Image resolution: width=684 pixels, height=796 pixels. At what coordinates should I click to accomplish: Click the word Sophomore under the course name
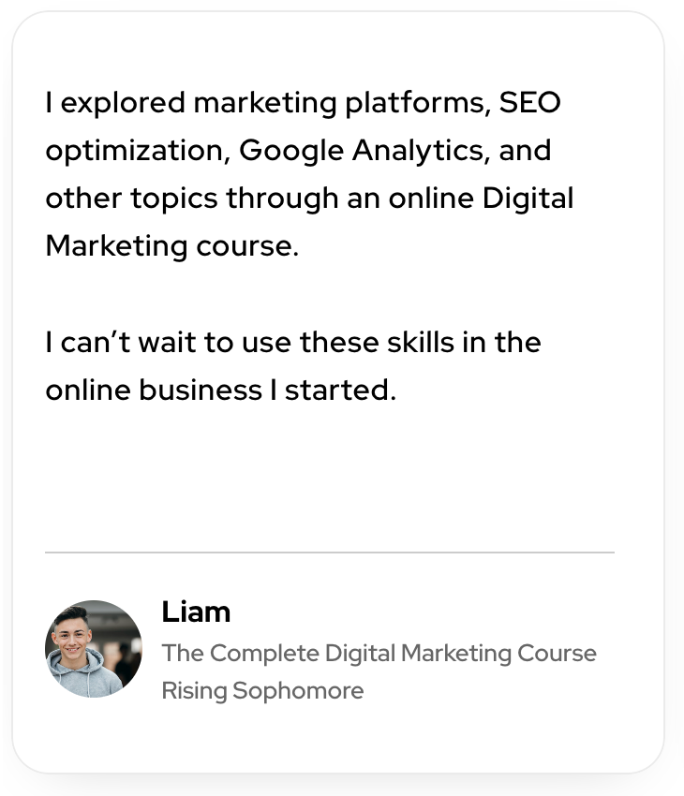click(x=298, y=691)
